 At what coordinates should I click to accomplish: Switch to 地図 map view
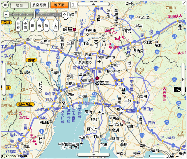point(20,5)
